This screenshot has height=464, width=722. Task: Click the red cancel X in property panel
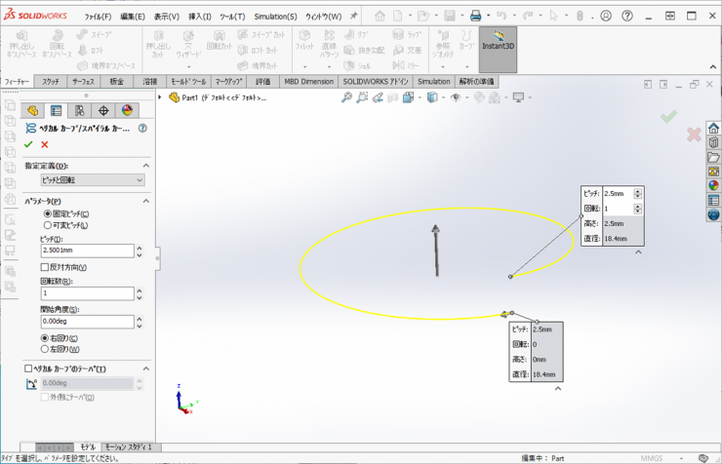(x=45, y=144)
